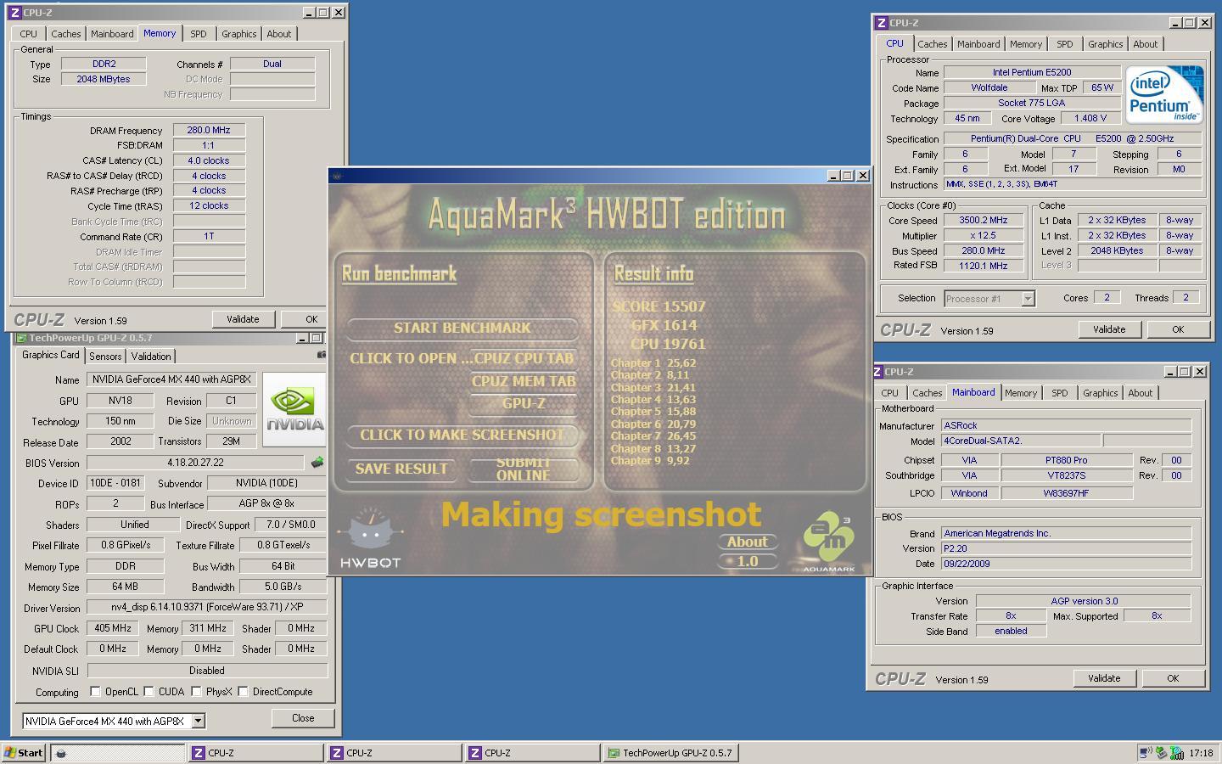The image size is (1222, 764).
Task: Click the GPU-Z Name field with GeForce4 MX 440
Action: [171, 379]
